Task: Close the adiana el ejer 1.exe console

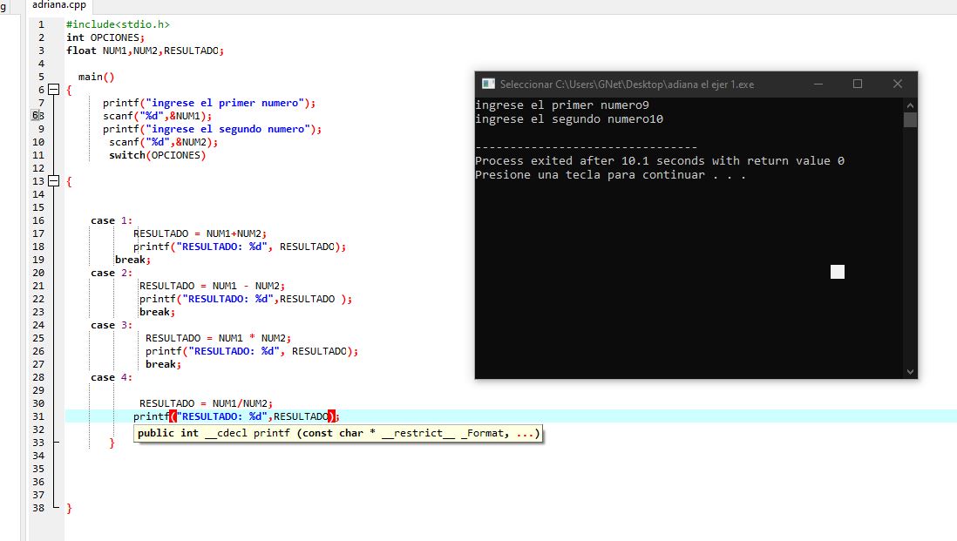Action: [898, 85]
